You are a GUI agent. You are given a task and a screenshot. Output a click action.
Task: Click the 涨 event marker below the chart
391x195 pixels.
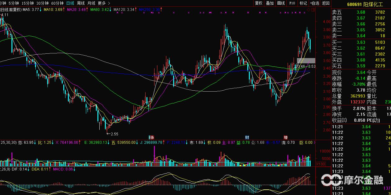tap(152, 137)
